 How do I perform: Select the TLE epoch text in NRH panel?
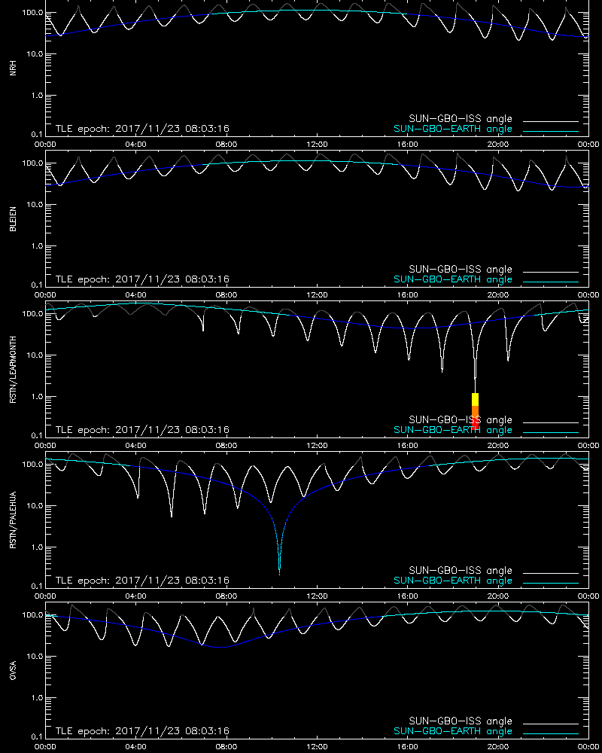click(x=142, y=129)
